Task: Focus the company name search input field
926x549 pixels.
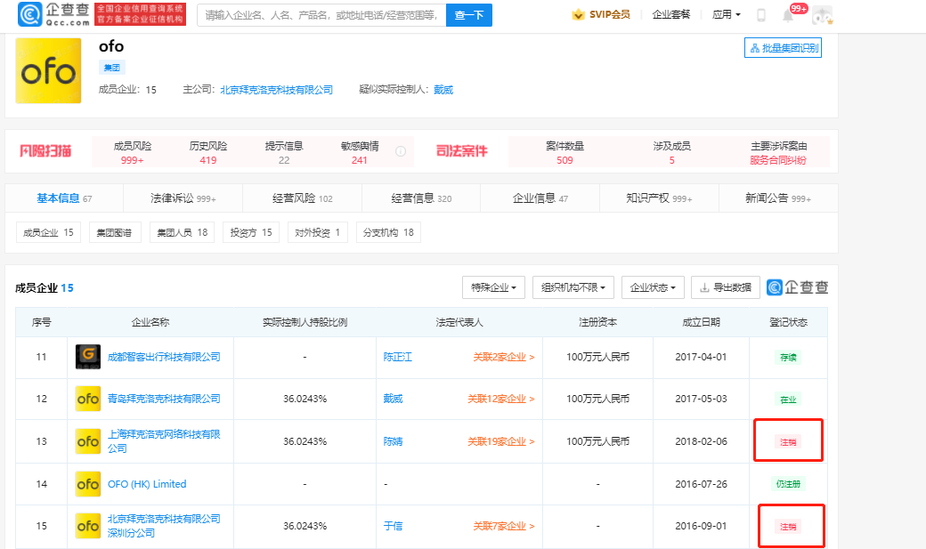Action: click(x=321, y=15)
